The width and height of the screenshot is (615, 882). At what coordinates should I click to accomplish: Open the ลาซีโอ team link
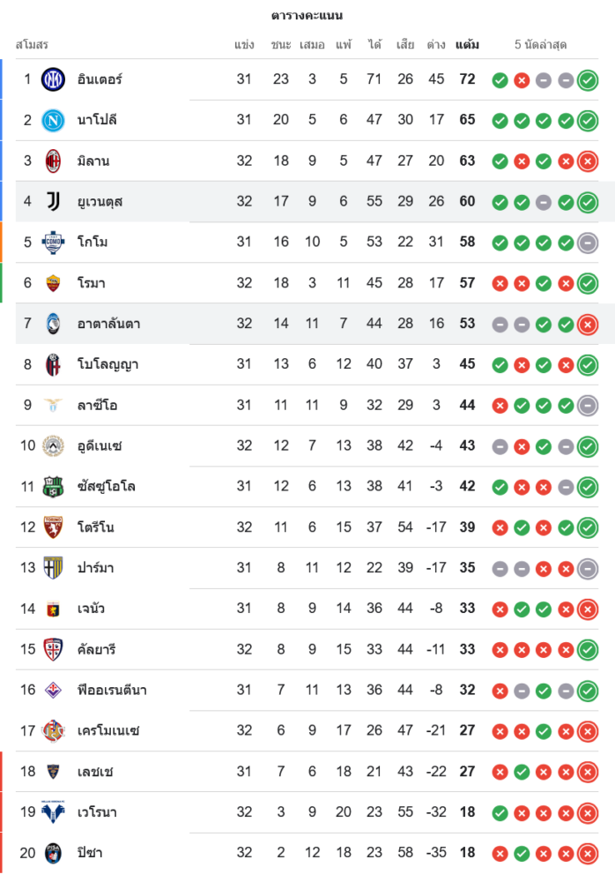coord(97,405)
